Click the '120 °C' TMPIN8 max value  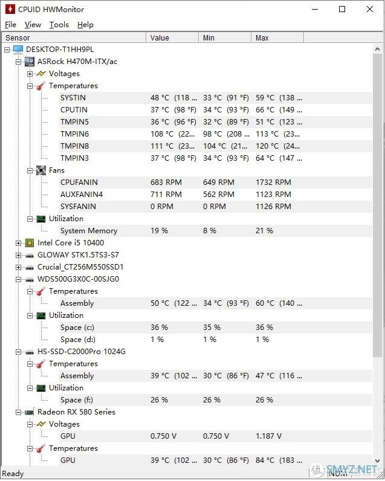click(267, 146)
